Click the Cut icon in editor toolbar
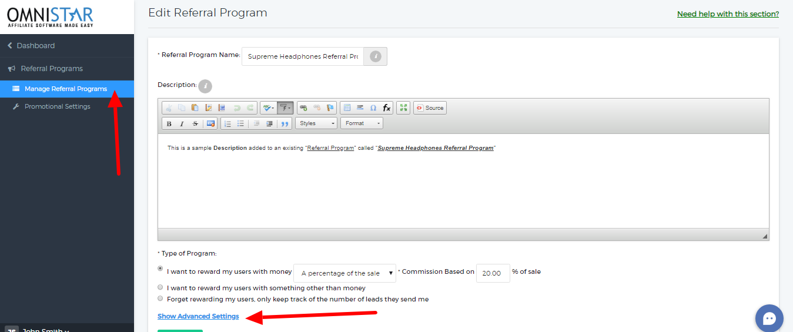Viewport: 793px width, 332px height. (169, 108)
